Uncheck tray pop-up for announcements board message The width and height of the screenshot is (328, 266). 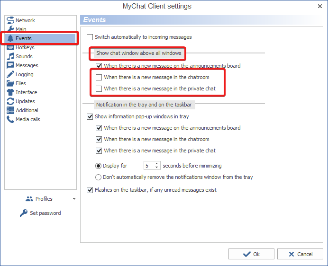(99, 128)
